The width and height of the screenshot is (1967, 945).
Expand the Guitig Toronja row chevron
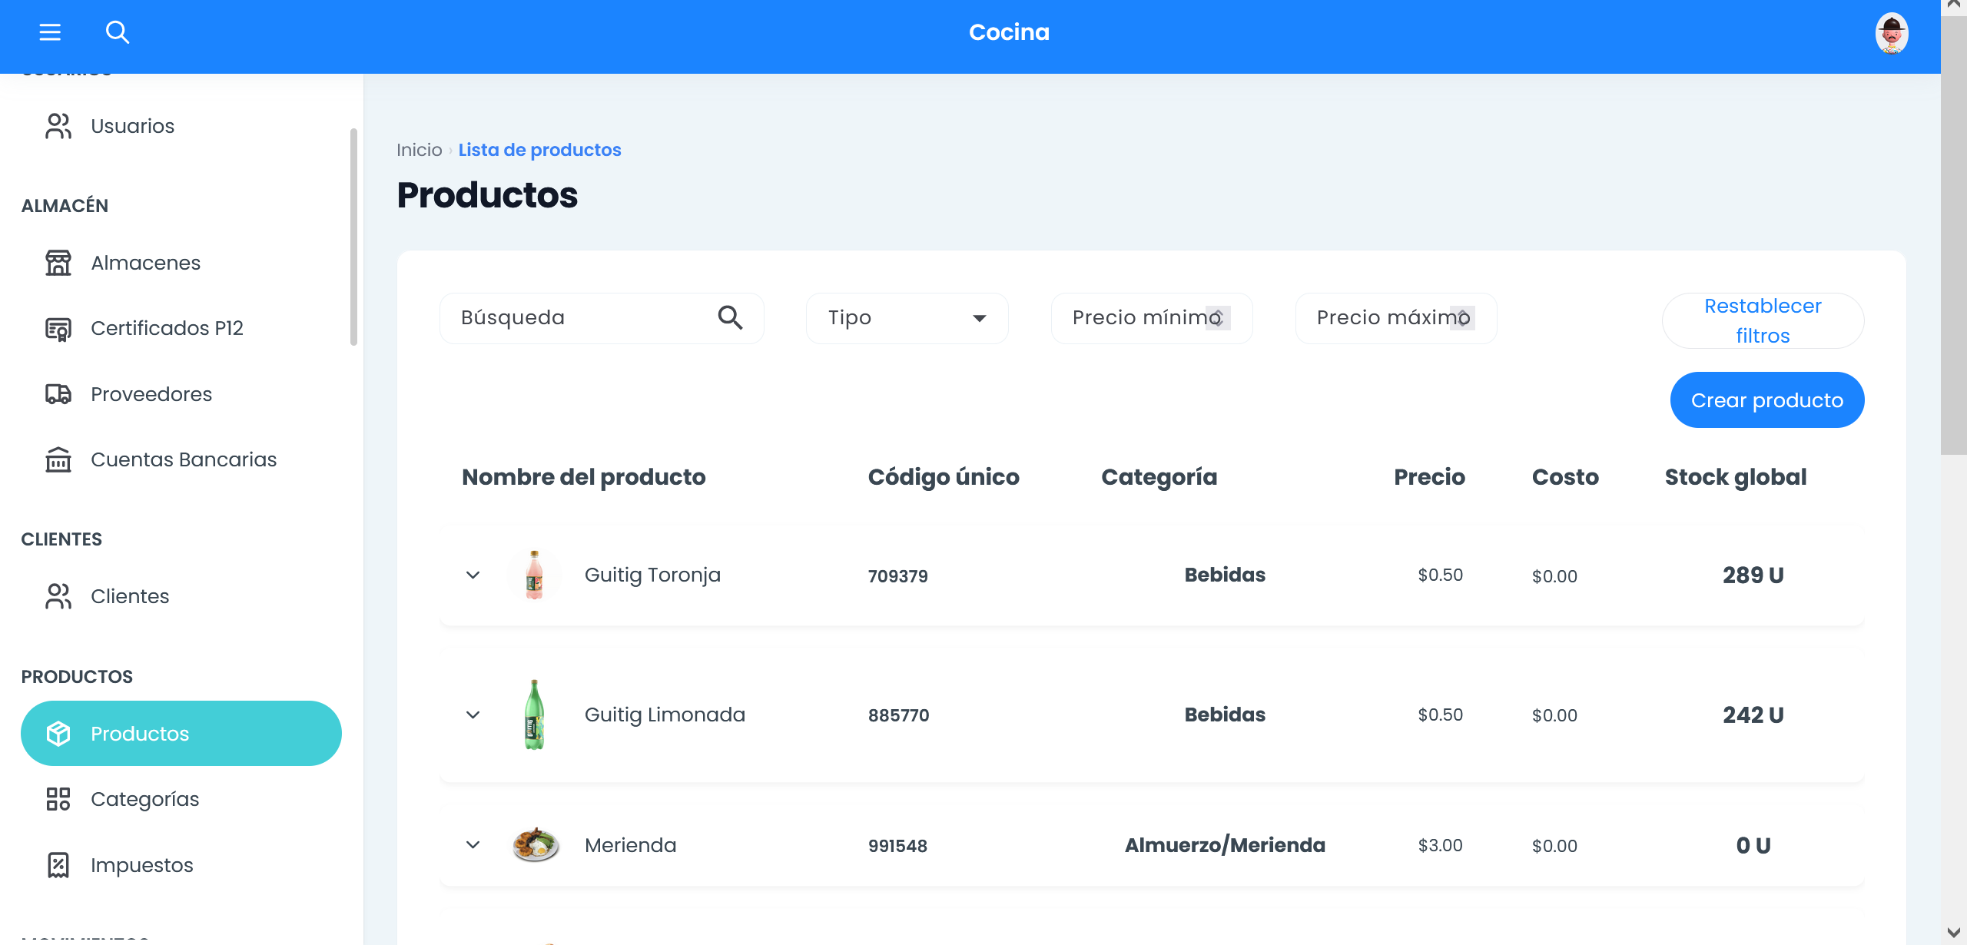(x=473, y=575)
